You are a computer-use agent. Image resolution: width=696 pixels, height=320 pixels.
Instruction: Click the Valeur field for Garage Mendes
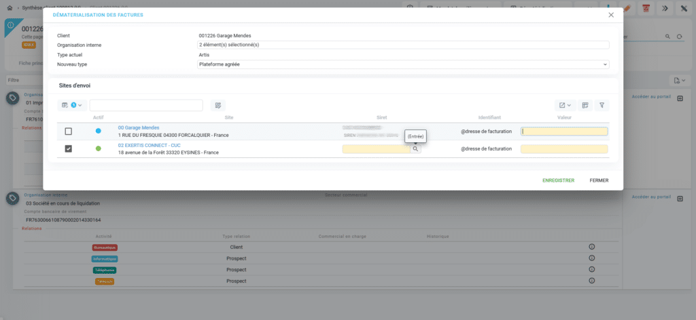tap(563, 132)
